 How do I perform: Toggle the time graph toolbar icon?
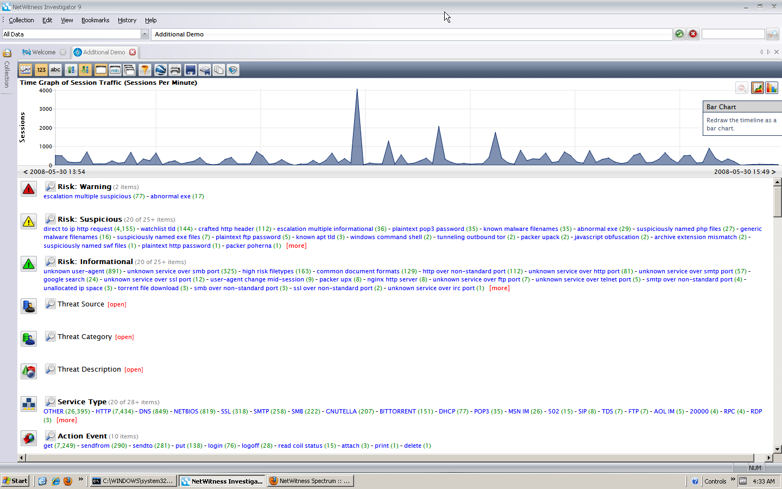[26, 70]
